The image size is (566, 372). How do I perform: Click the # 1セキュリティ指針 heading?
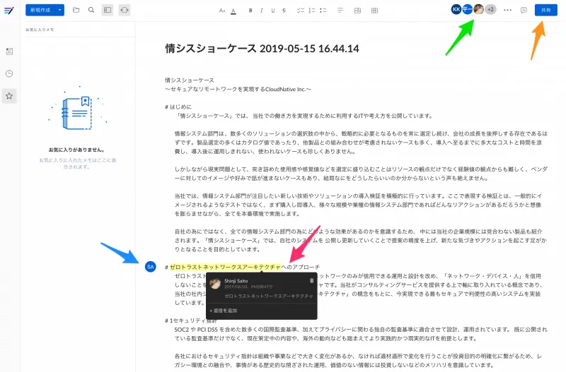coord(191,320)
